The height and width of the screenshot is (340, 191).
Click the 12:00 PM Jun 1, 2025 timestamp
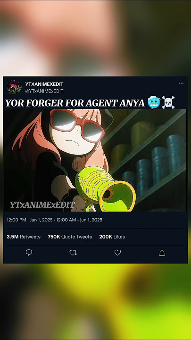pyautogui.click(x=30, y=220)
